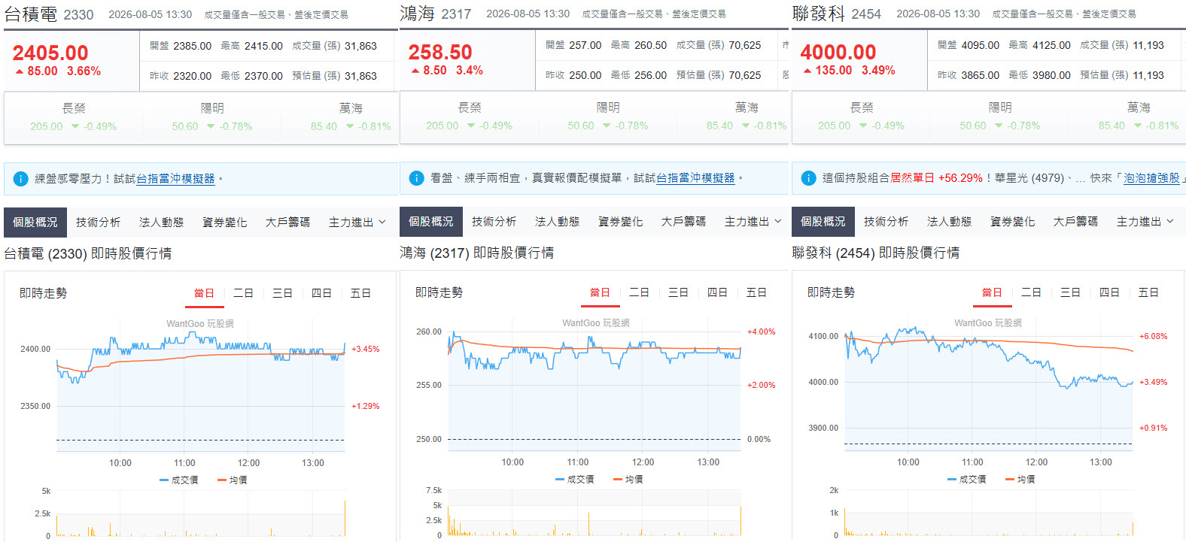Toggle 成交價 legend in the 台積電 chart

click(179, 480)
